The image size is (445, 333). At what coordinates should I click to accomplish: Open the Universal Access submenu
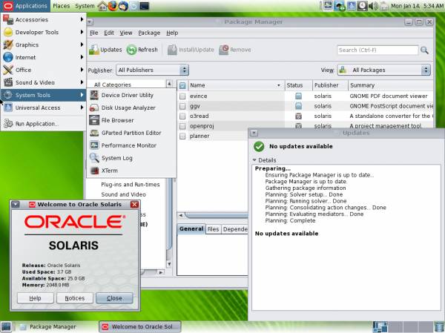(x=43, y=108)
